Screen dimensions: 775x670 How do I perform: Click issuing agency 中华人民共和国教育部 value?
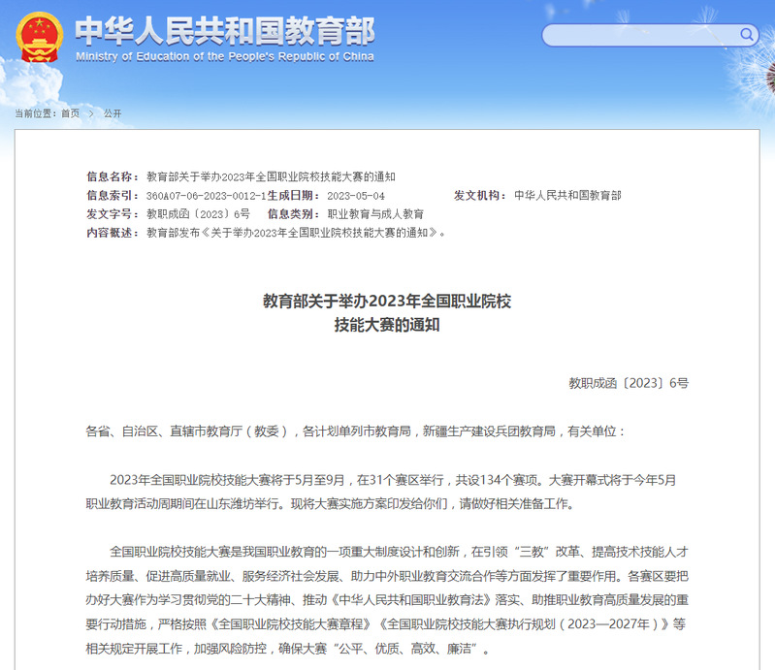point(567,196)
